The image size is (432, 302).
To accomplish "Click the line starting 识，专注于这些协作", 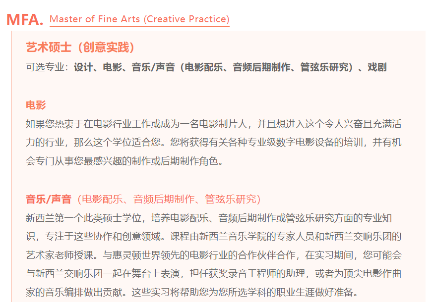I will click(x=214, y=236).
